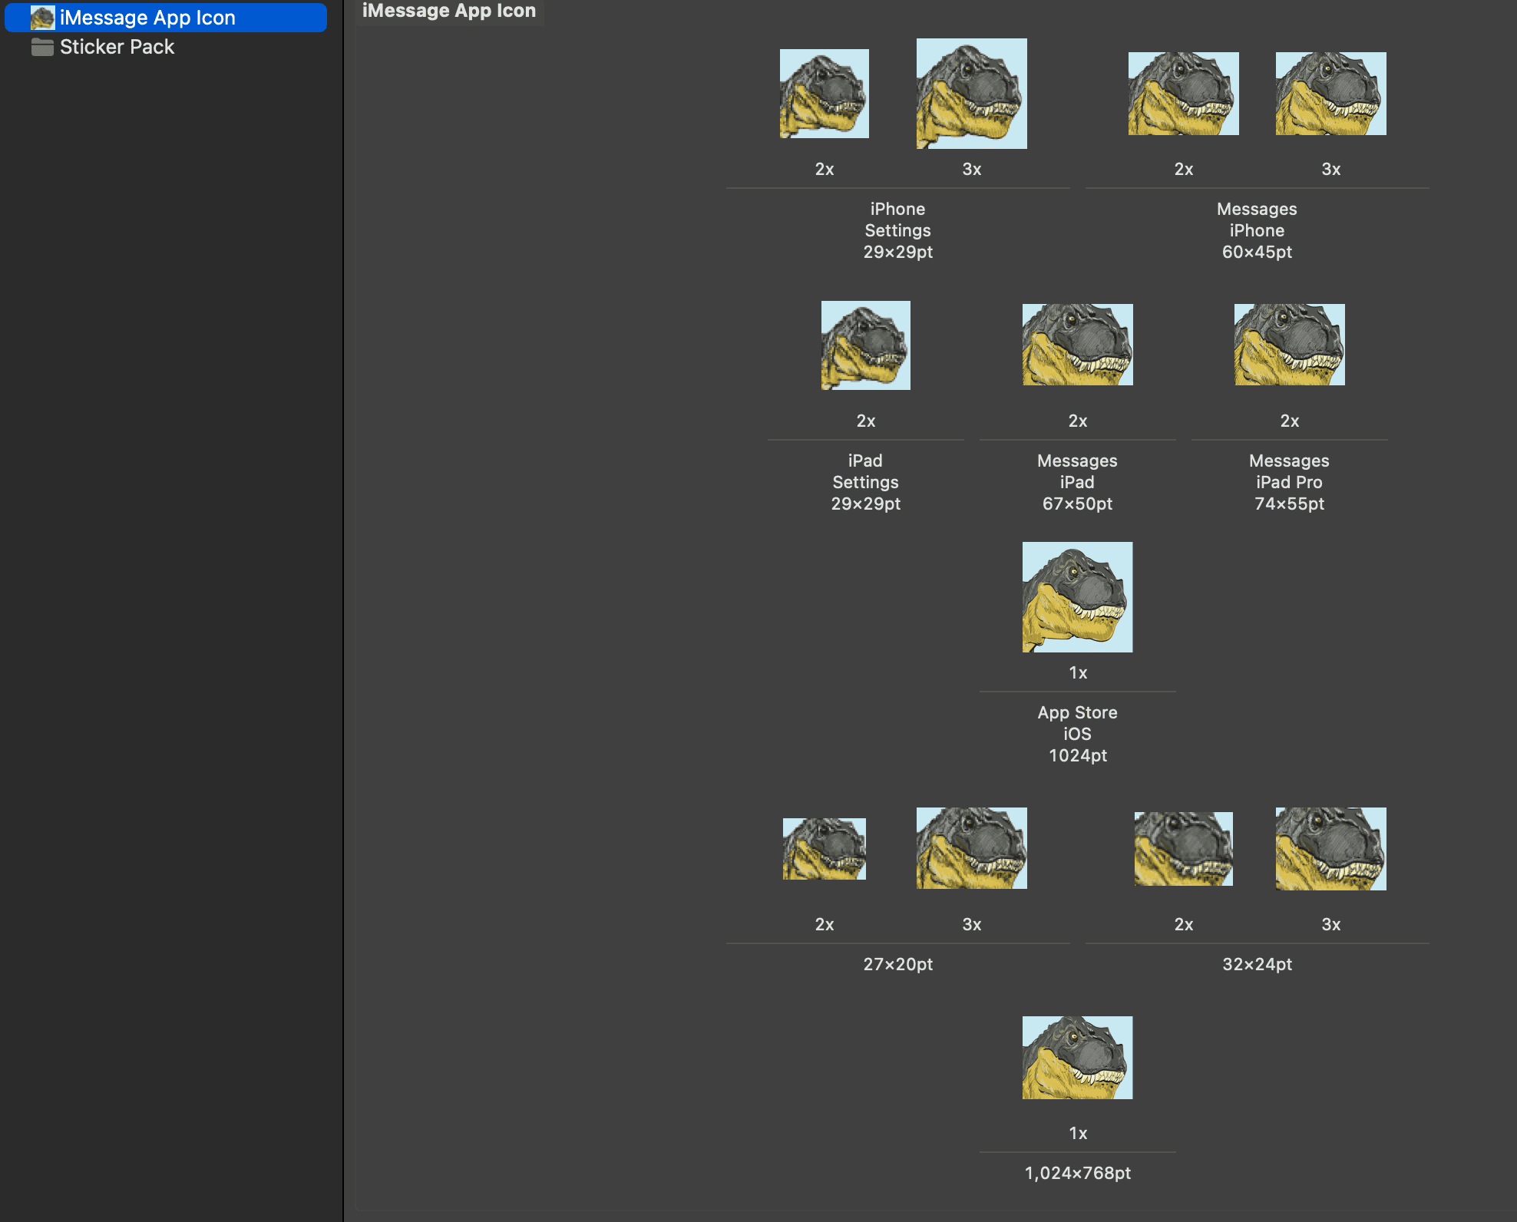
Task: Select the iPhone Settings 2x icon slot
Action: pyautogui.click(x=825, y=94)
